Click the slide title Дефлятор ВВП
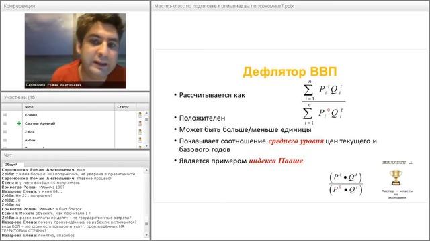The height and width of the screenshot is (241, 430). click(290, 72)
